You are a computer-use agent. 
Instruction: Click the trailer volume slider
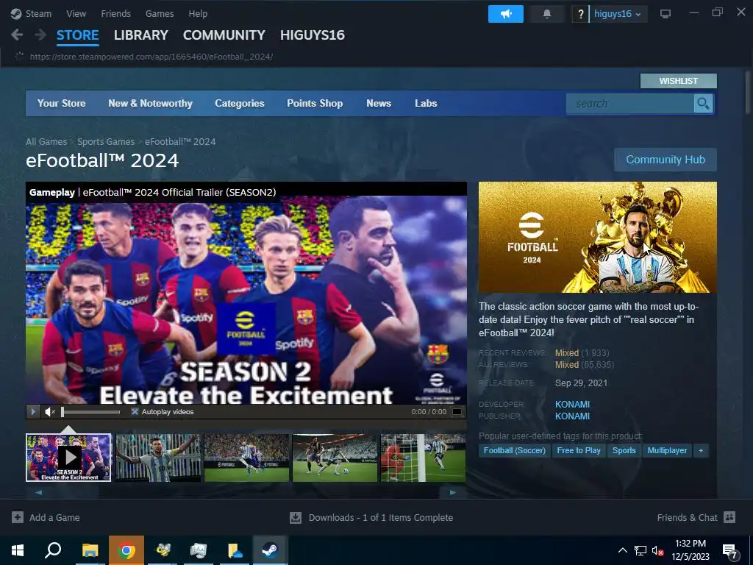point(90,412)
